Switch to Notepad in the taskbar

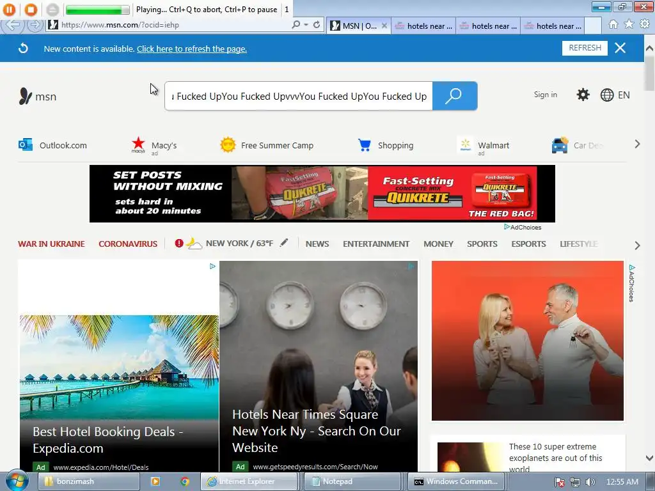coord(352,481)
